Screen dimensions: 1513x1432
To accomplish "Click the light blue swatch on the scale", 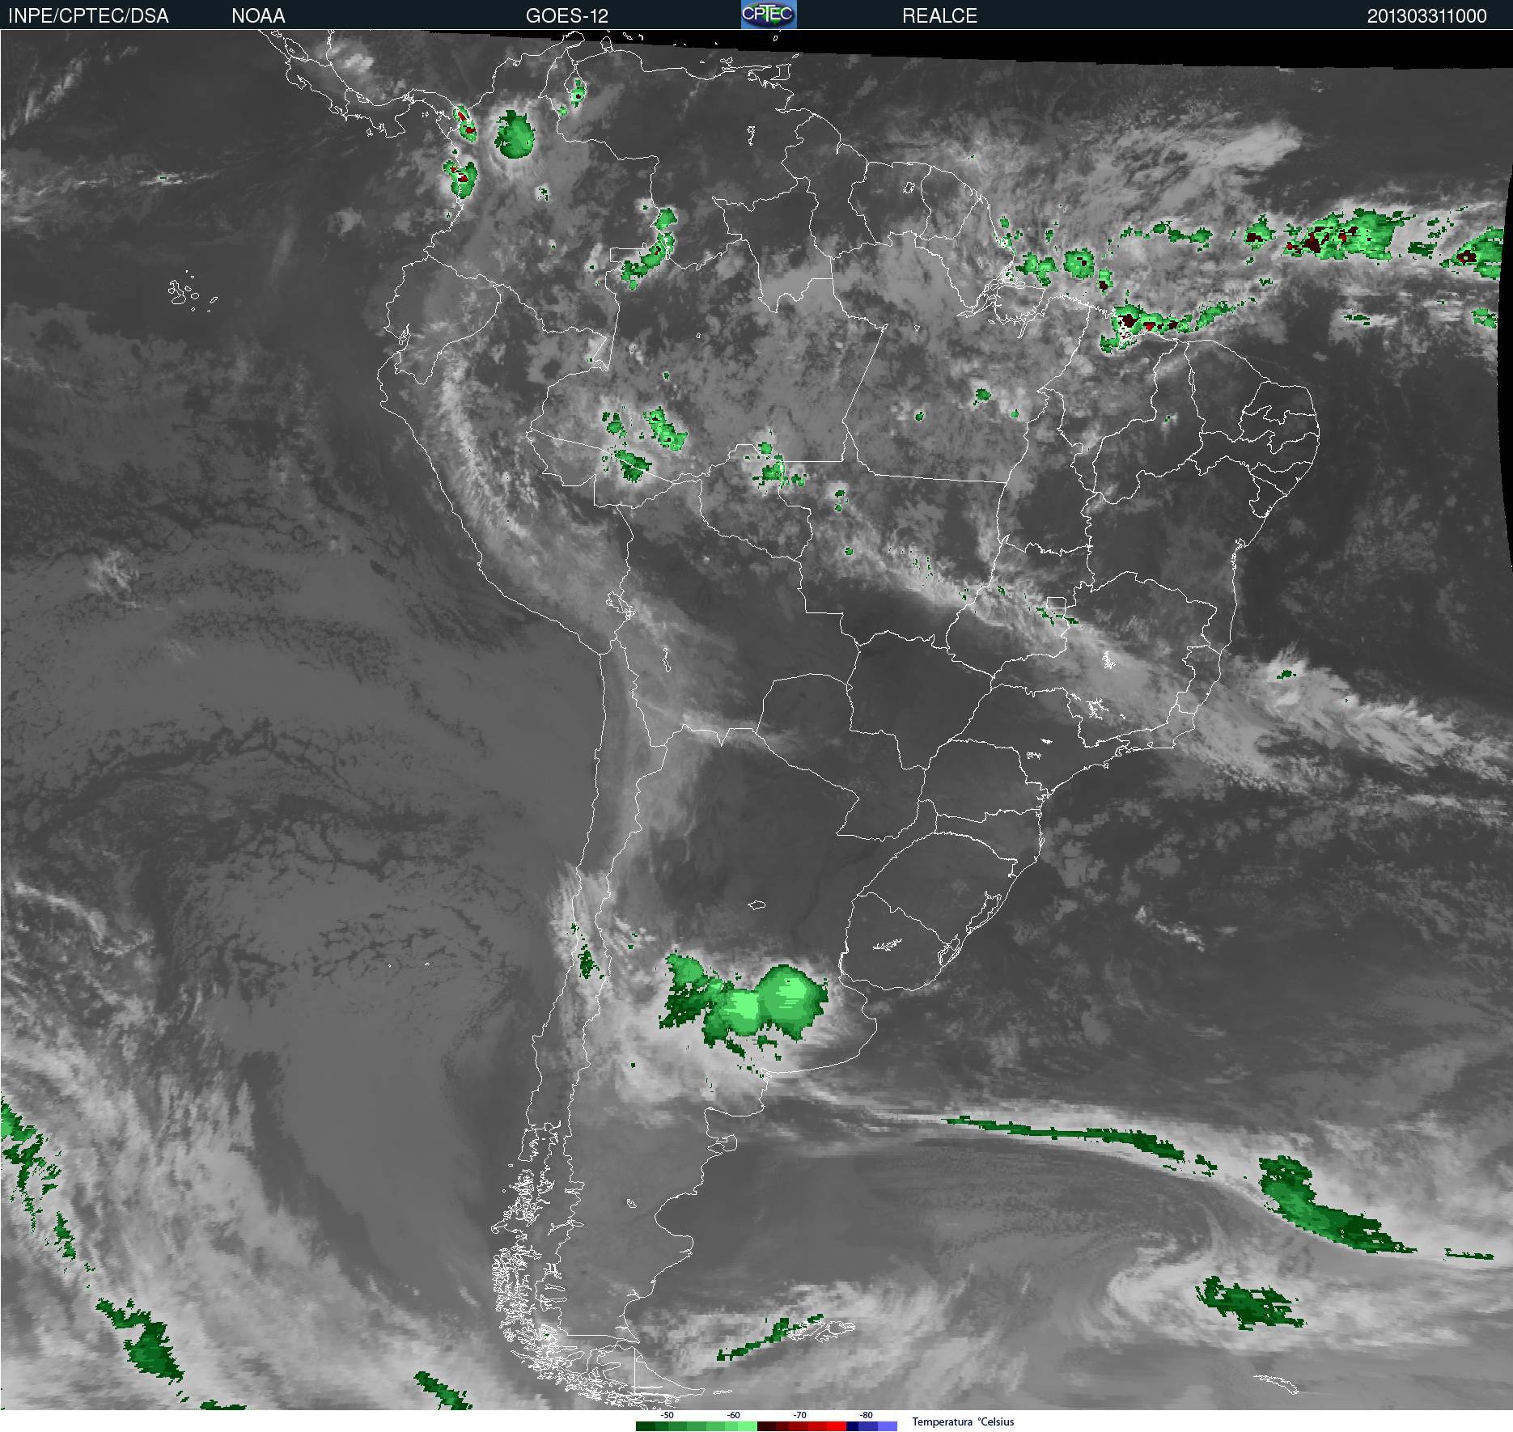I will tap(888, 1426).
